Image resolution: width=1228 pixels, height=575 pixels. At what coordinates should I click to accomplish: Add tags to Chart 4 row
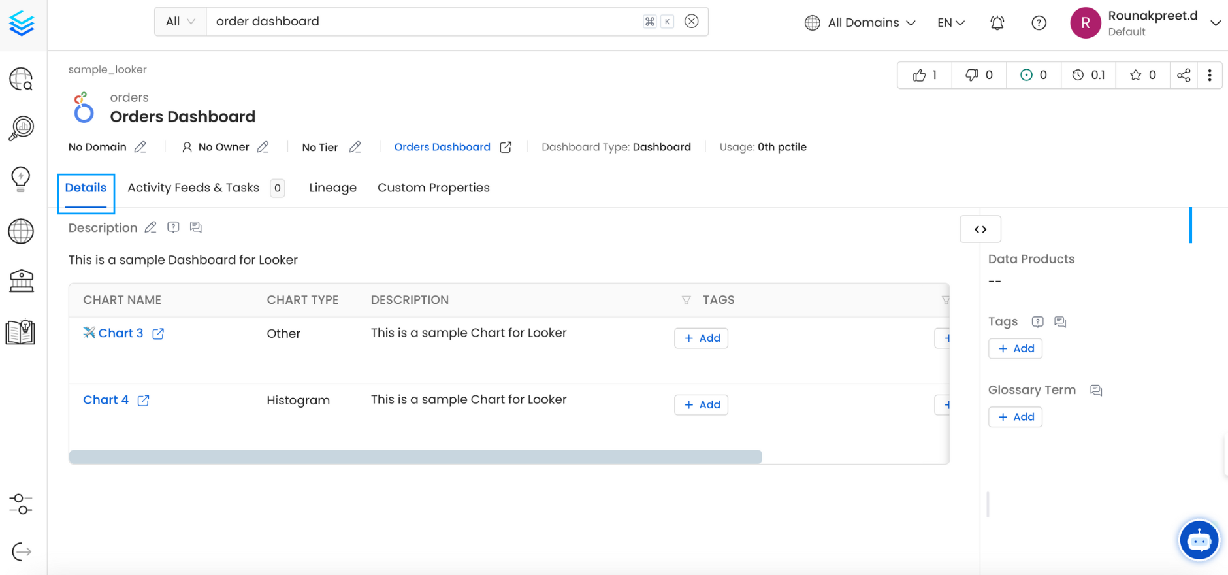[x=701, y=404]
